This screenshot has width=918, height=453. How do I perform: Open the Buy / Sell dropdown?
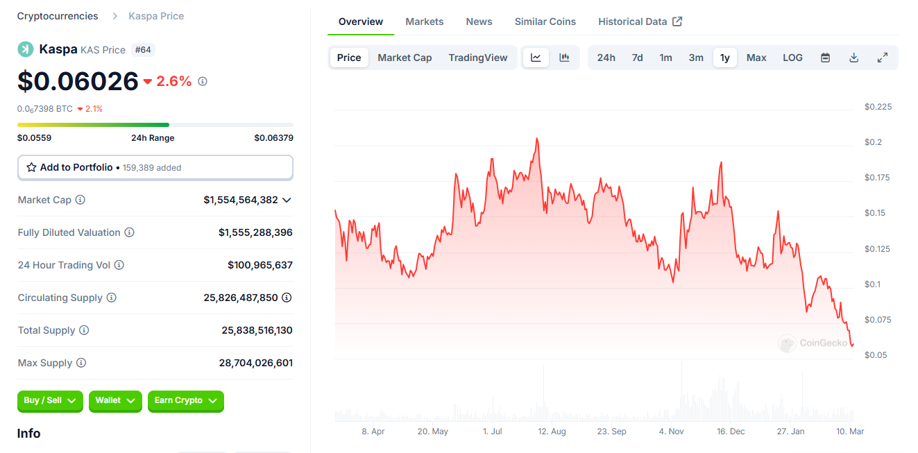pyautogui.click(x=49, y=401)
